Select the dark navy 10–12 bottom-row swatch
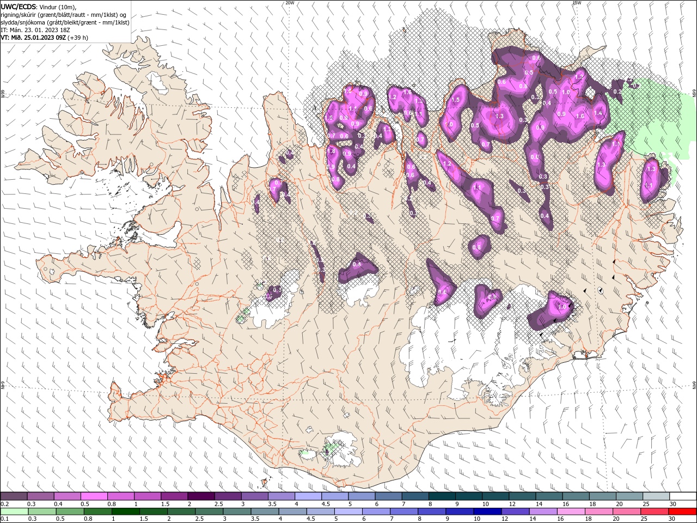Screen dimensions: 697x523 click(487, 512)
